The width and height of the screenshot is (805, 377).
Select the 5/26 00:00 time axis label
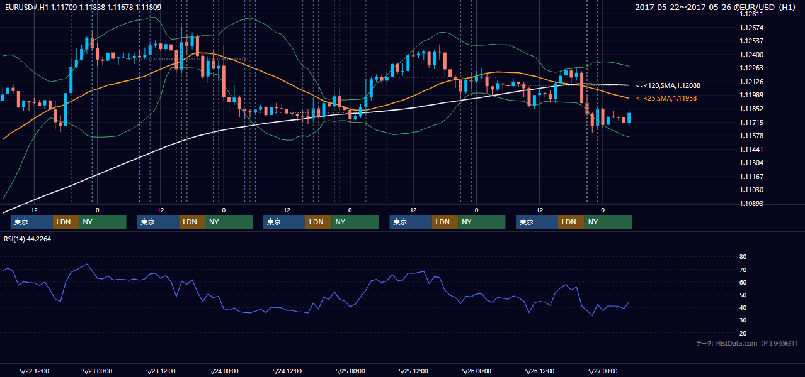(476, 371)
